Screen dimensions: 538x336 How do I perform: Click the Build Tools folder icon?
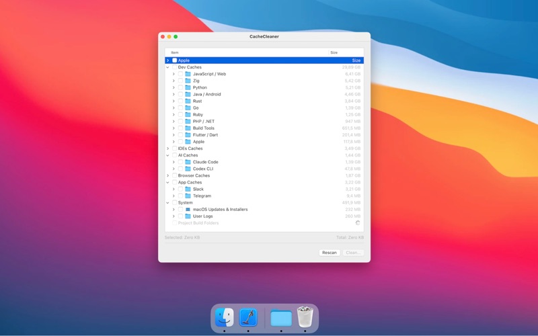188,128
